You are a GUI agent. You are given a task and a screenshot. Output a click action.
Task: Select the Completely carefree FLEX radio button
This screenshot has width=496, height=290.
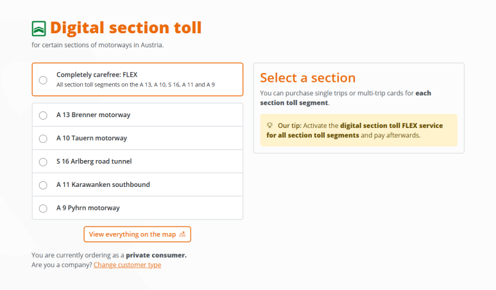43,80
